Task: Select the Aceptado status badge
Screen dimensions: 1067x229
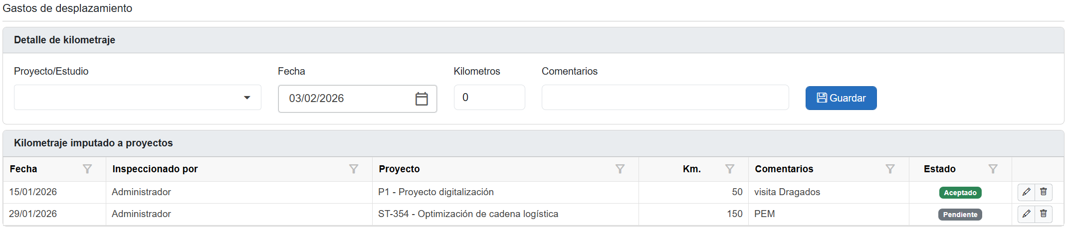Action: pos(960,193)
